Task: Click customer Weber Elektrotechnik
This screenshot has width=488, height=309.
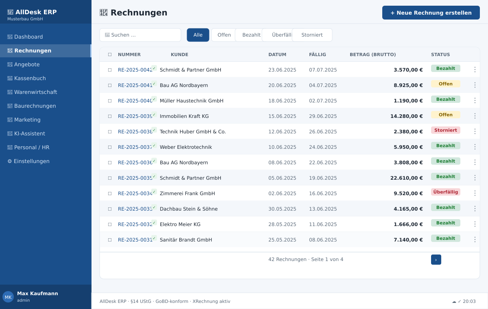Action: click(x=186, y=147)
